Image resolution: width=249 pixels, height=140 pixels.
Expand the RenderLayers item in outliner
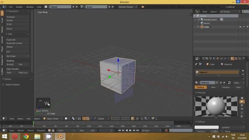click(x=199, y=19)
